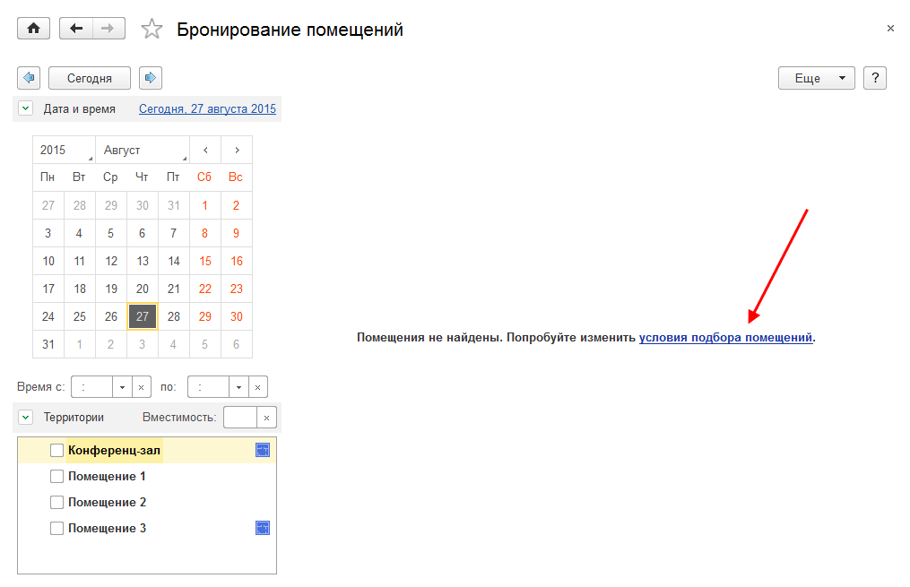The width and height of the screenshot is (910, 587).
Task: Go to next day with the blue right arrow
Action: point(151,78)
